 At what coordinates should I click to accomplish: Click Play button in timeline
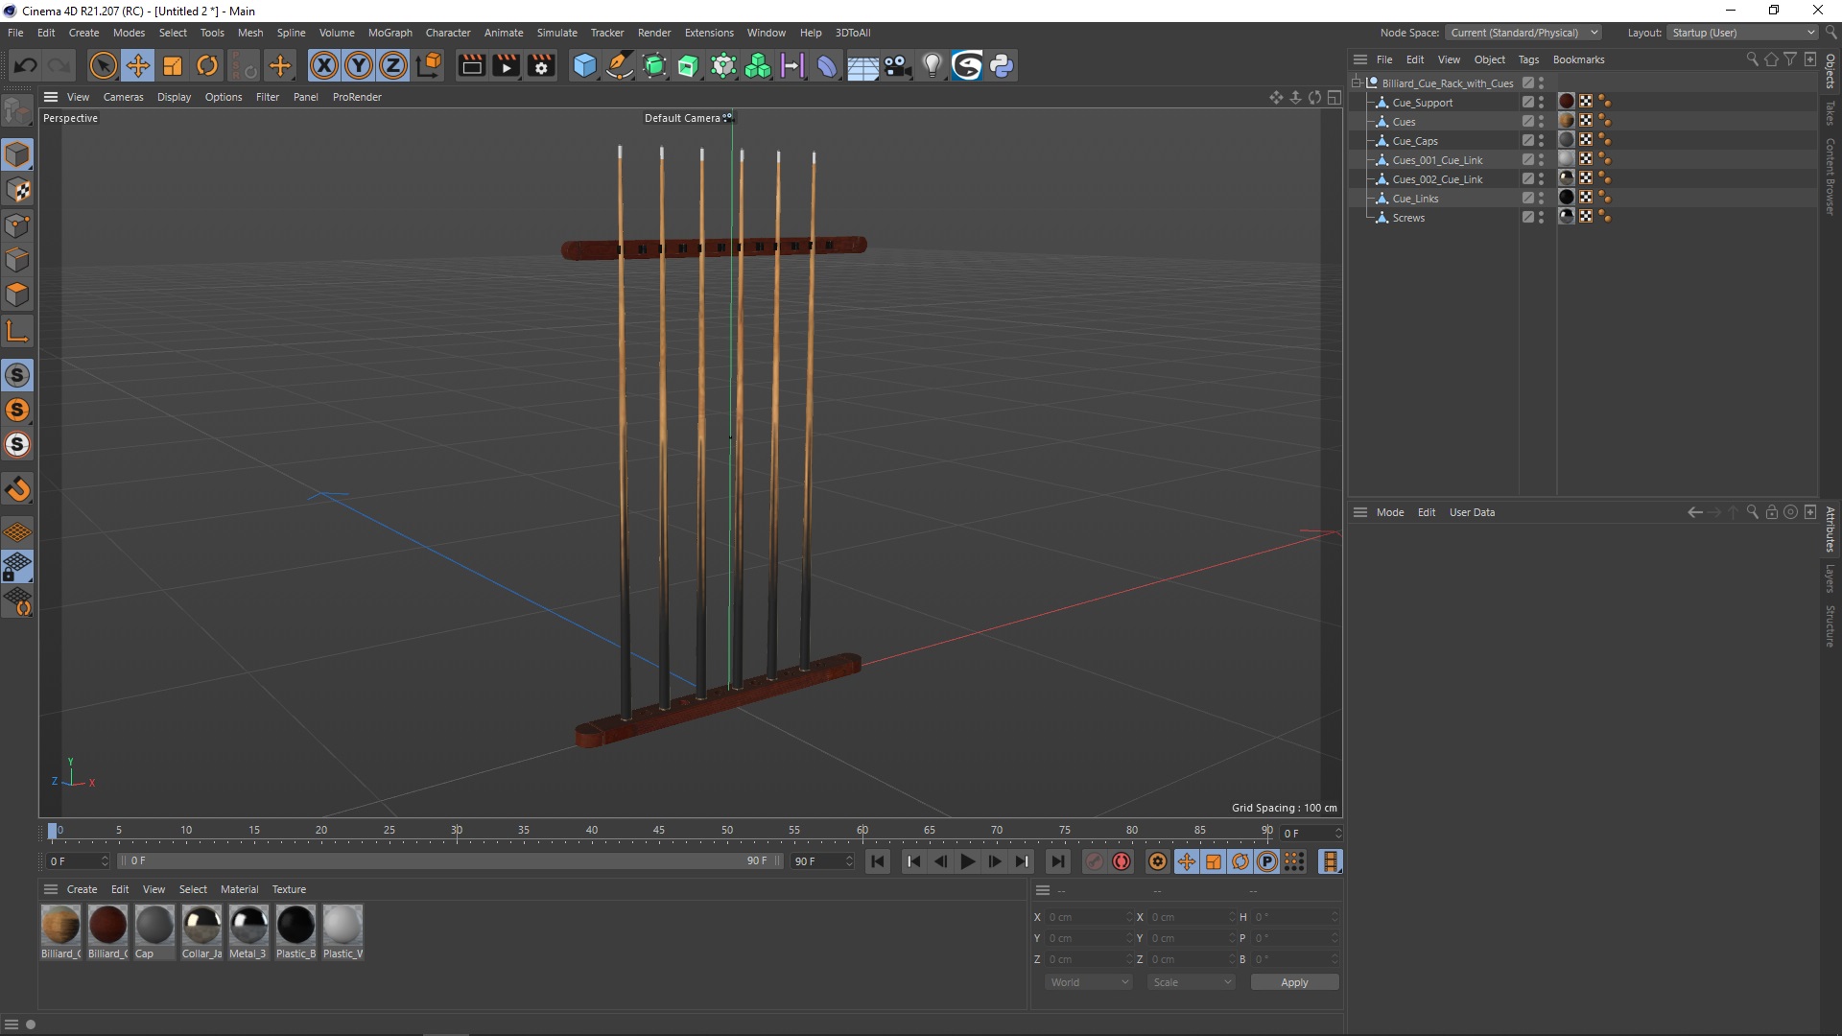pyautogui.click(x=966, y=861)
